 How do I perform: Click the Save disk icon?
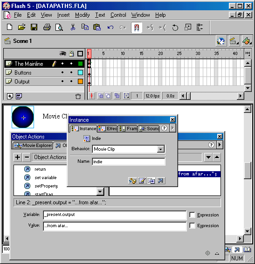pos(34,27)
